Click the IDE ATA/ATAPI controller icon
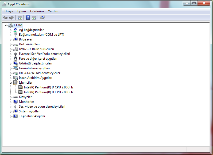The height and width of the screenshot is (155, 213). click(15, 73)
